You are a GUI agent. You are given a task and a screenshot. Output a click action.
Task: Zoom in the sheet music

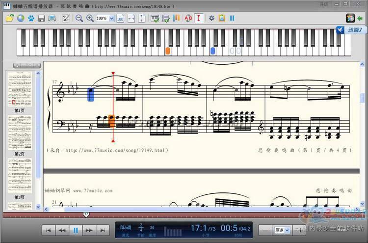point(90,18)
